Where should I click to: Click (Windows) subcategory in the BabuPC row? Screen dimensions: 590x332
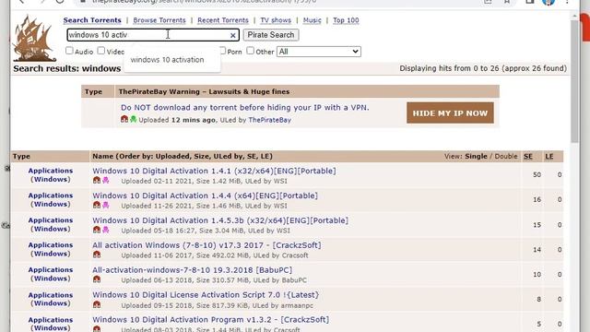pyautogui.click(x=51, y=279)
